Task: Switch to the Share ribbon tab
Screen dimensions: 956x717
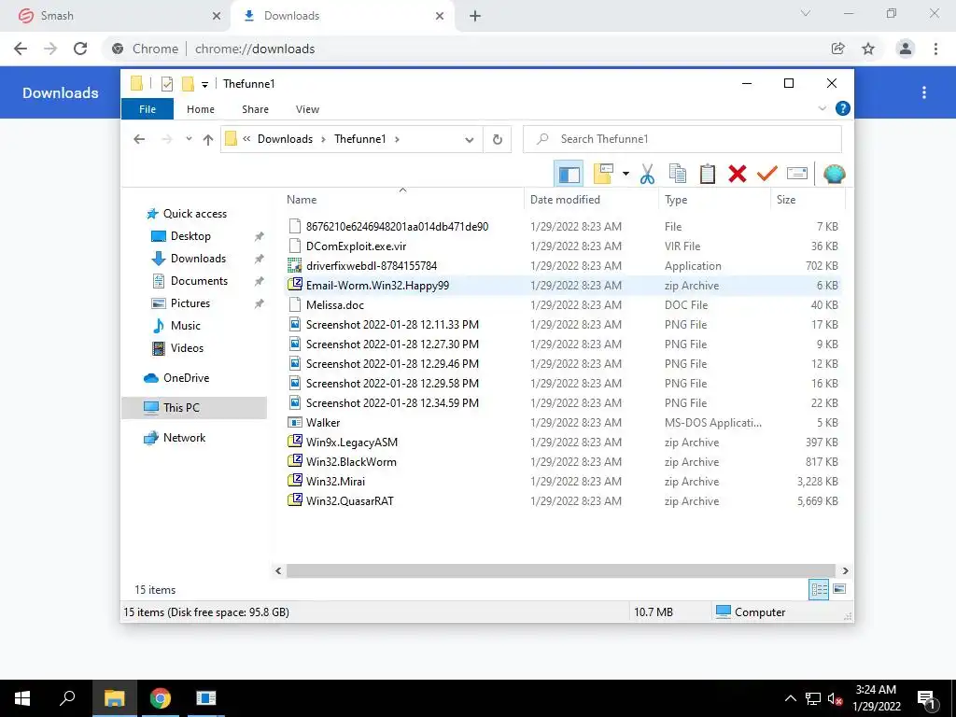Action: pos(255,109)
